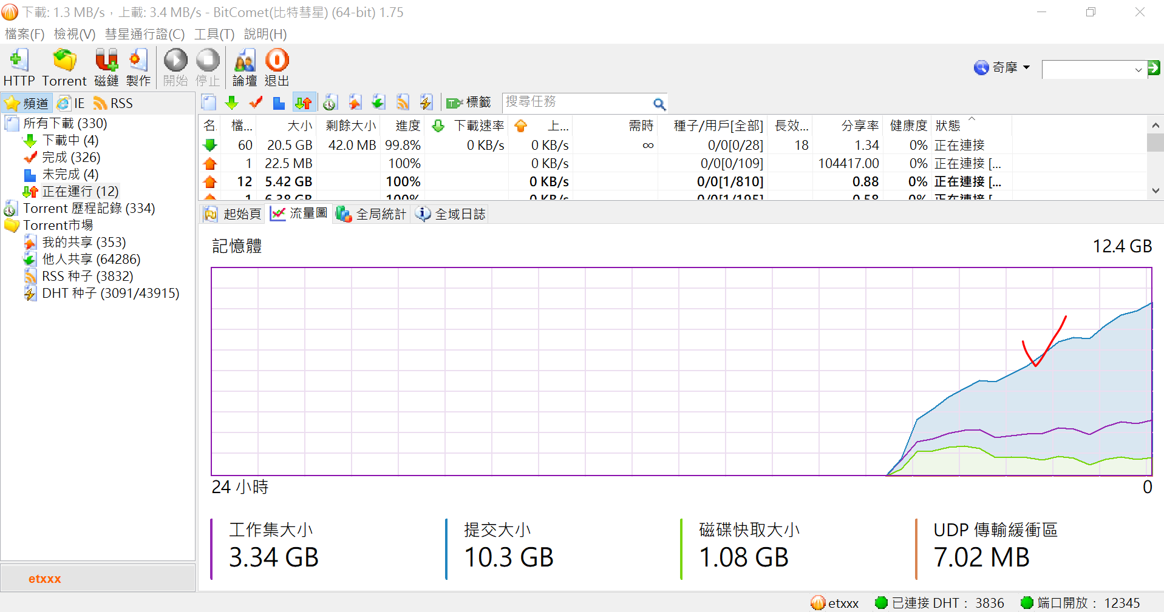
Task: Switch to the 全局統計 tab
Action: (372, 214)
